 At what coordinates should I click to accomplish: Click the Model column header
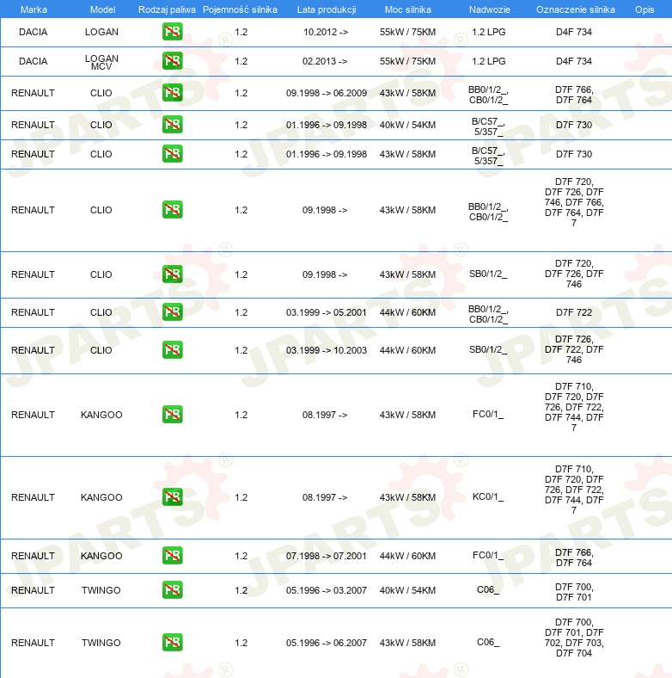click(102, 9)
